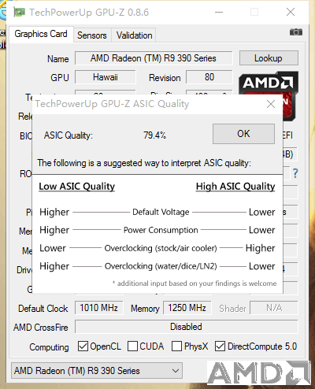Click the Lookup button
This screenshot has height=389, width=315.
[x=269, y=58]
